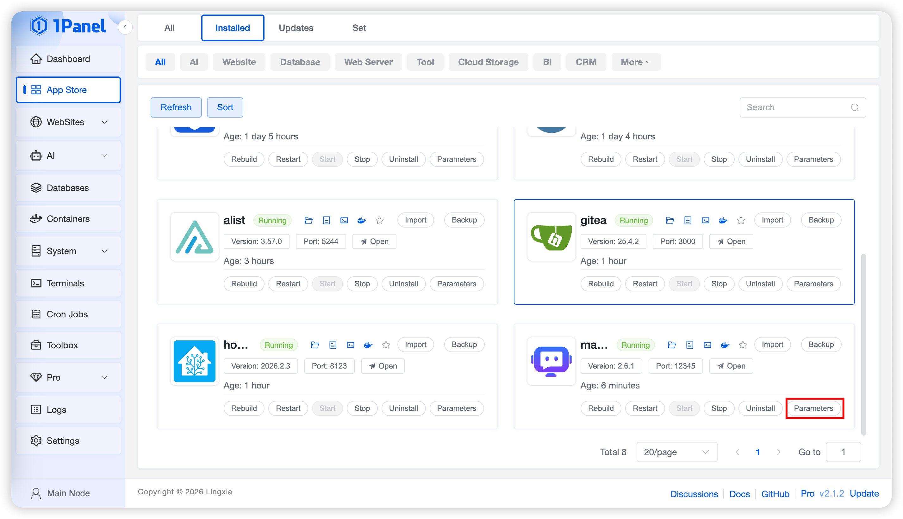
Task: Switch to the Updates tab
Action: (296, 28)
